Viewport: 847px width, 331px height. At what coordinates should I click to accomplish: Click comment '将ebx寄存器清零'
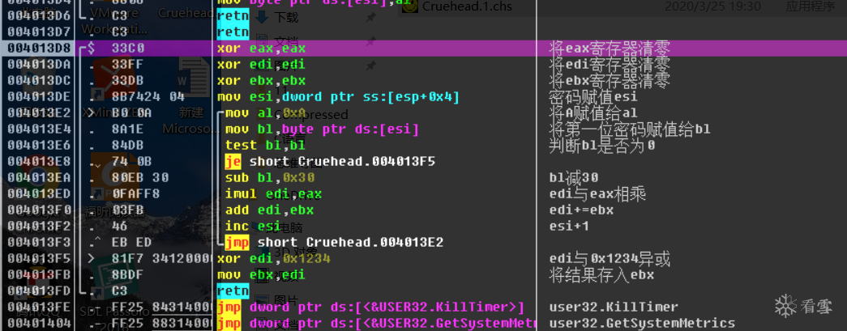[610, 80]
